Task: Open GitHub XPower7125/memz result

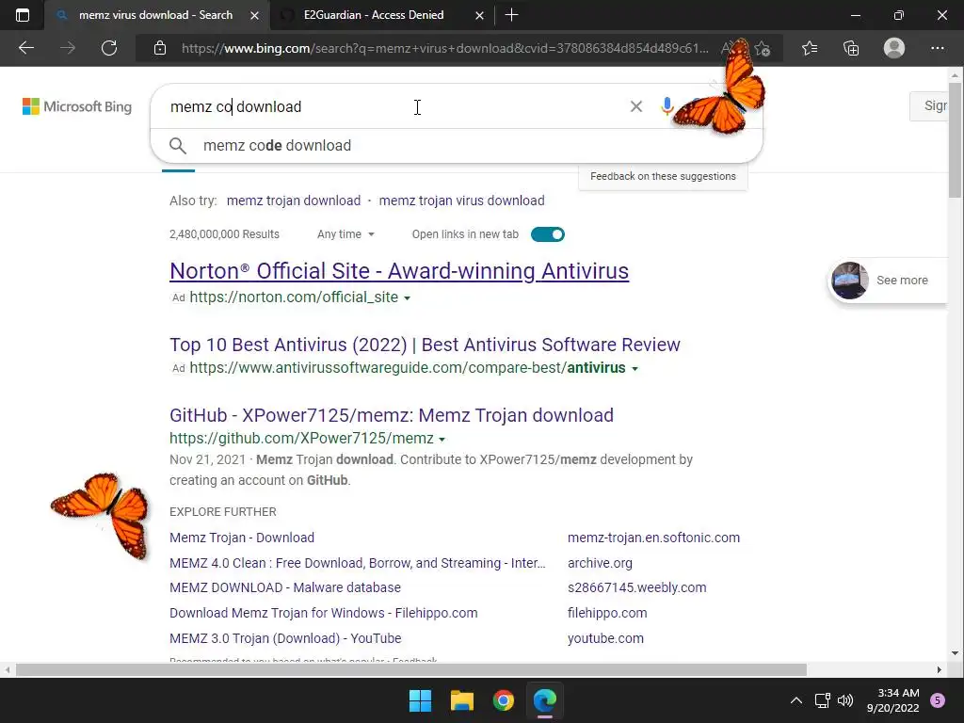Action: (x=392, y=415)
